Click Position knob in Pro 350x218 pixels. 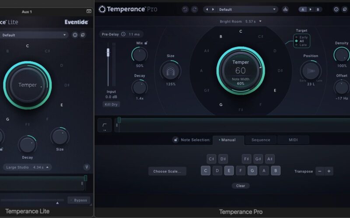pos(311,71)
